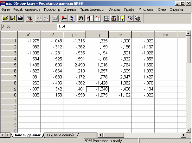Switch to the Вид переменной tab
This screenshot has height=143, width=192.
click(x=60, y=135)
